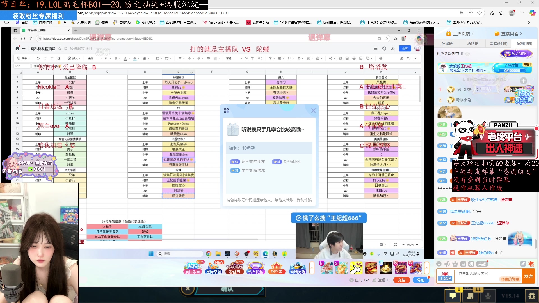This screenshot has width=539, height=303.
Task: Click the print icon in sheet toolbar
Action: [381, 58]
